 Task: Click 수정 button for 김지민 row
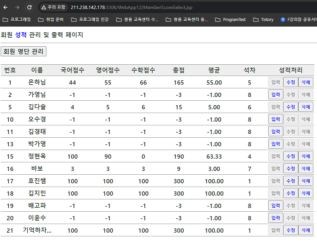pos(291,193)
